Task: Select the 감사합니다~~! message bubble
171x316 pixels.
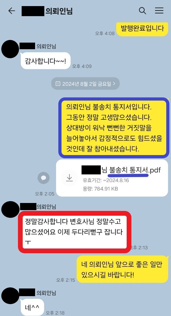Action: tap(46, 61)
